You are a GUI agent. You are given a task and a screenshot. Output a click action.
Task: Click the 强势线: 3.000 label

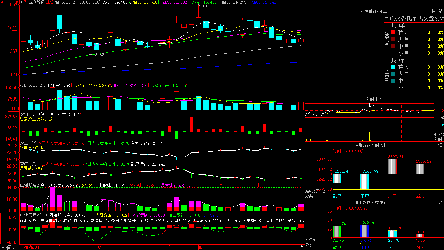[144, 186]
